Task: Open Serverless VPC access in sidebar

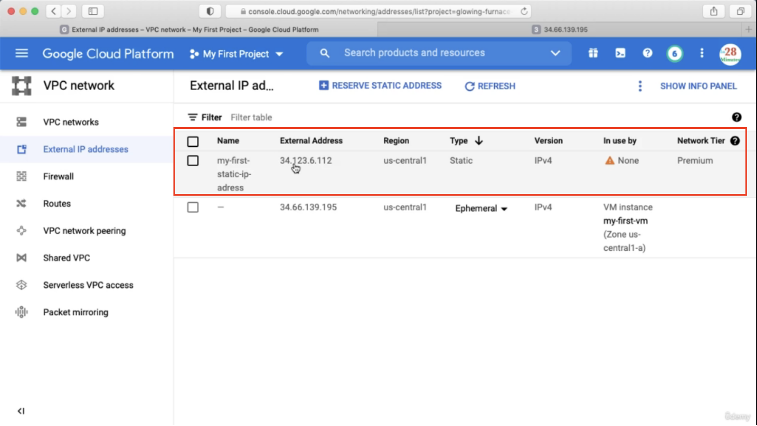Action: coord(88,285)
